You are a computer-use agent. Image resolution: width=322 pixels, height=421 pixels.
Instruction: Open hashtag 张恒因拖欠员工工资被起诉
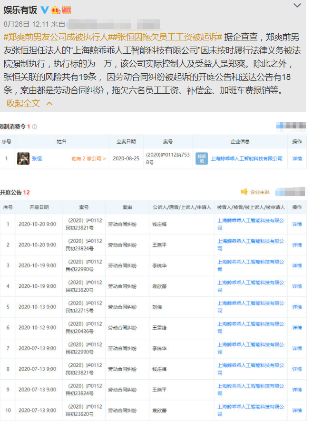pyautogui.click(x=167, y=37)
